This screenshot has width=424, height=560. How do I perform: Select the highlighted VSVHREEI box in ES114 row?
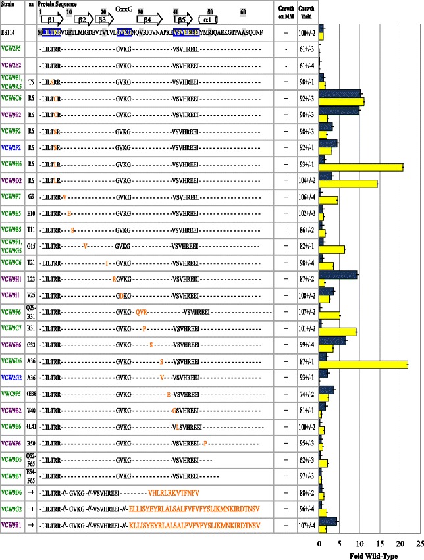click(186, 31)
